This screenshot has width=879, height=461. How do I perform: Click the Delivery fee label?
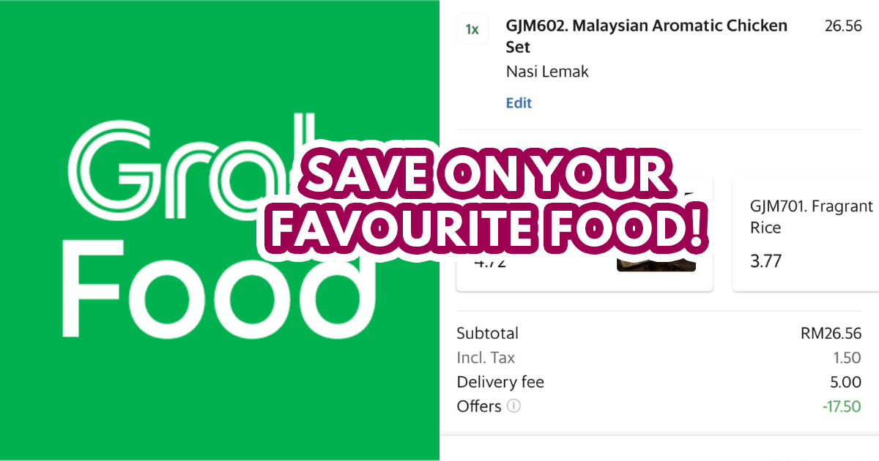point(500,382)
